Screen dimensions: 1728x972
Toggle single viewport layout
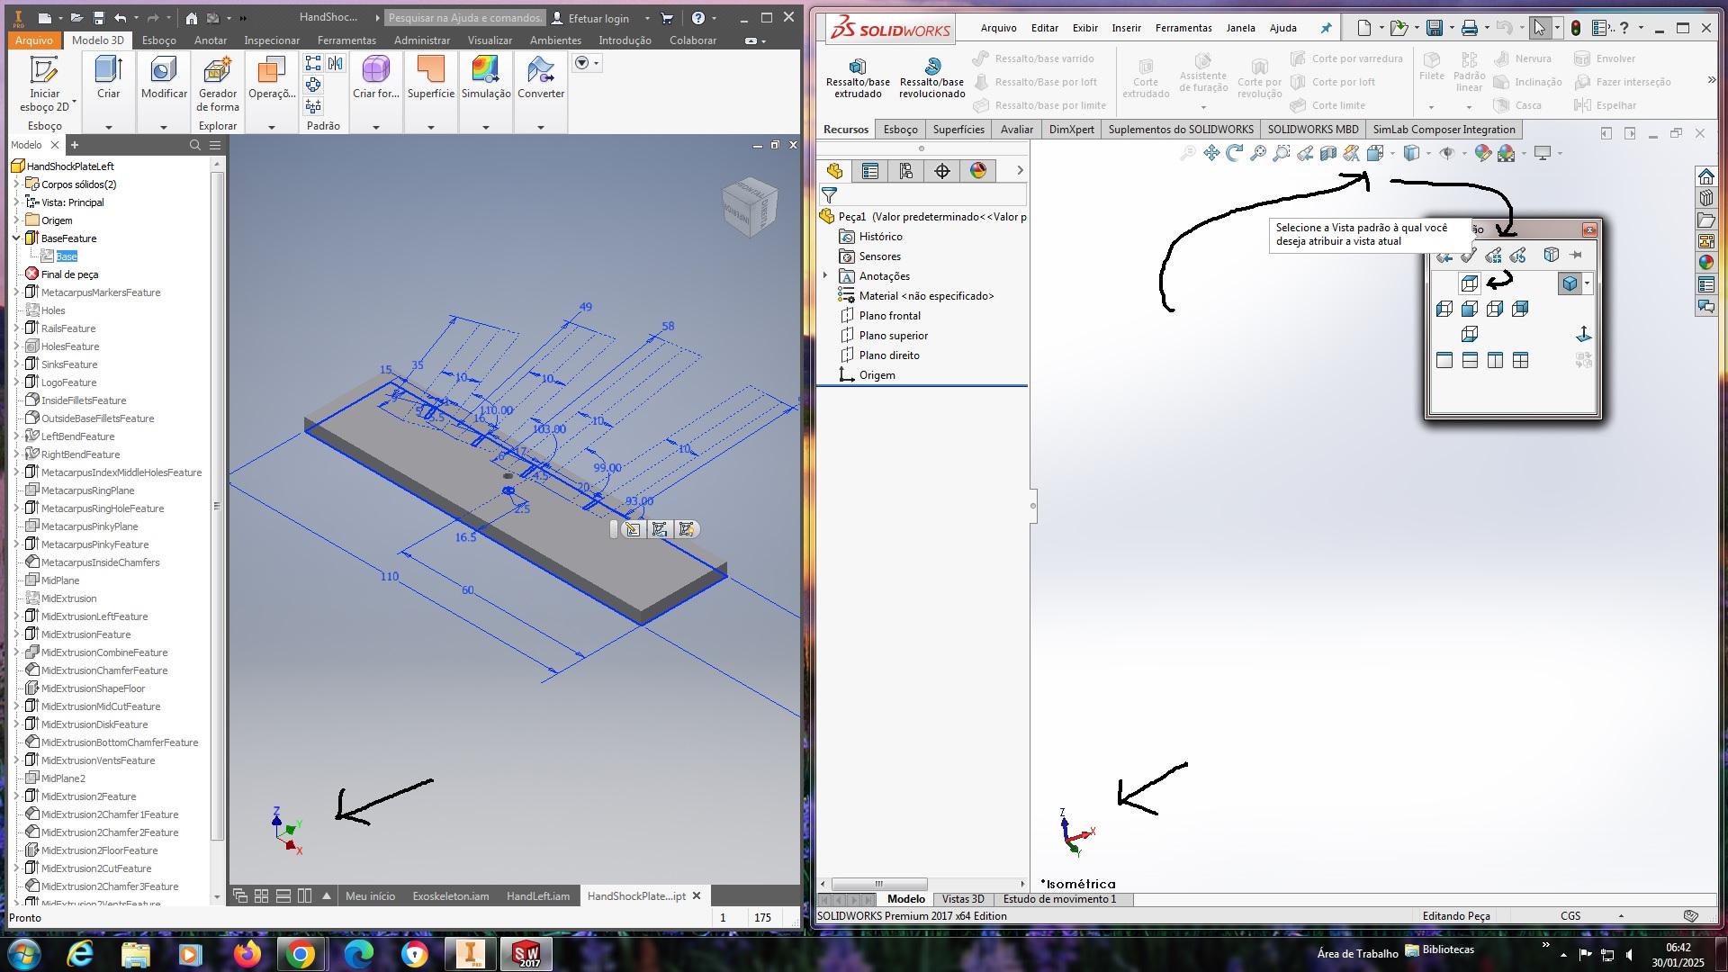point(1444,361)
